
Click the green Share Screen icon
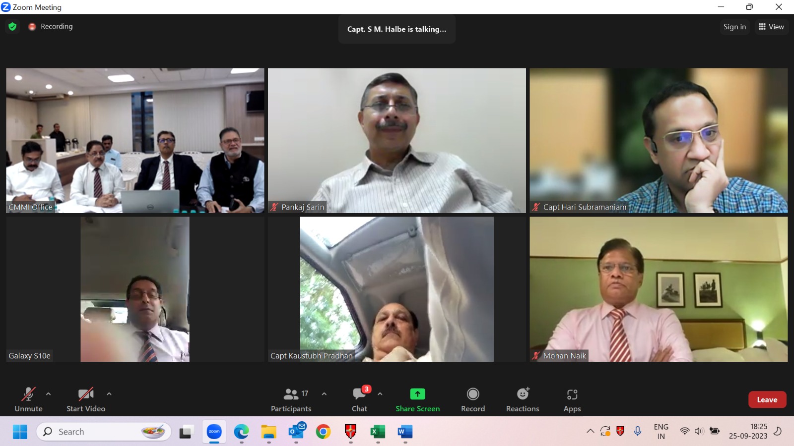coord(417,394)
